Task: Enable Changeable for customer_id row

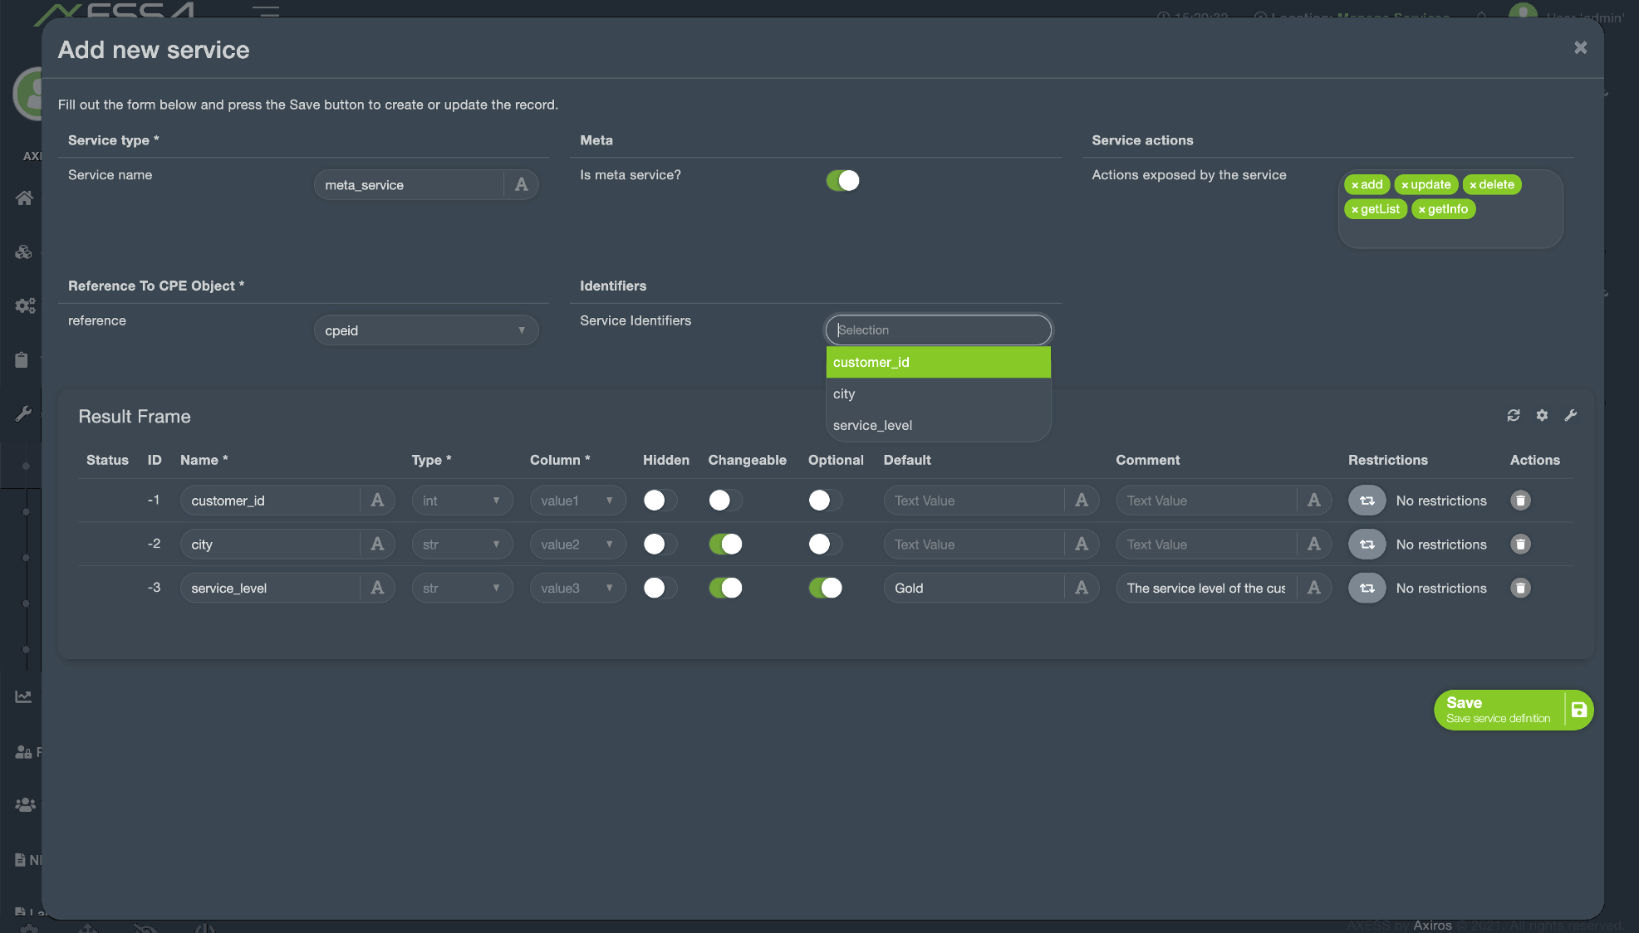Action: [723, 500]
